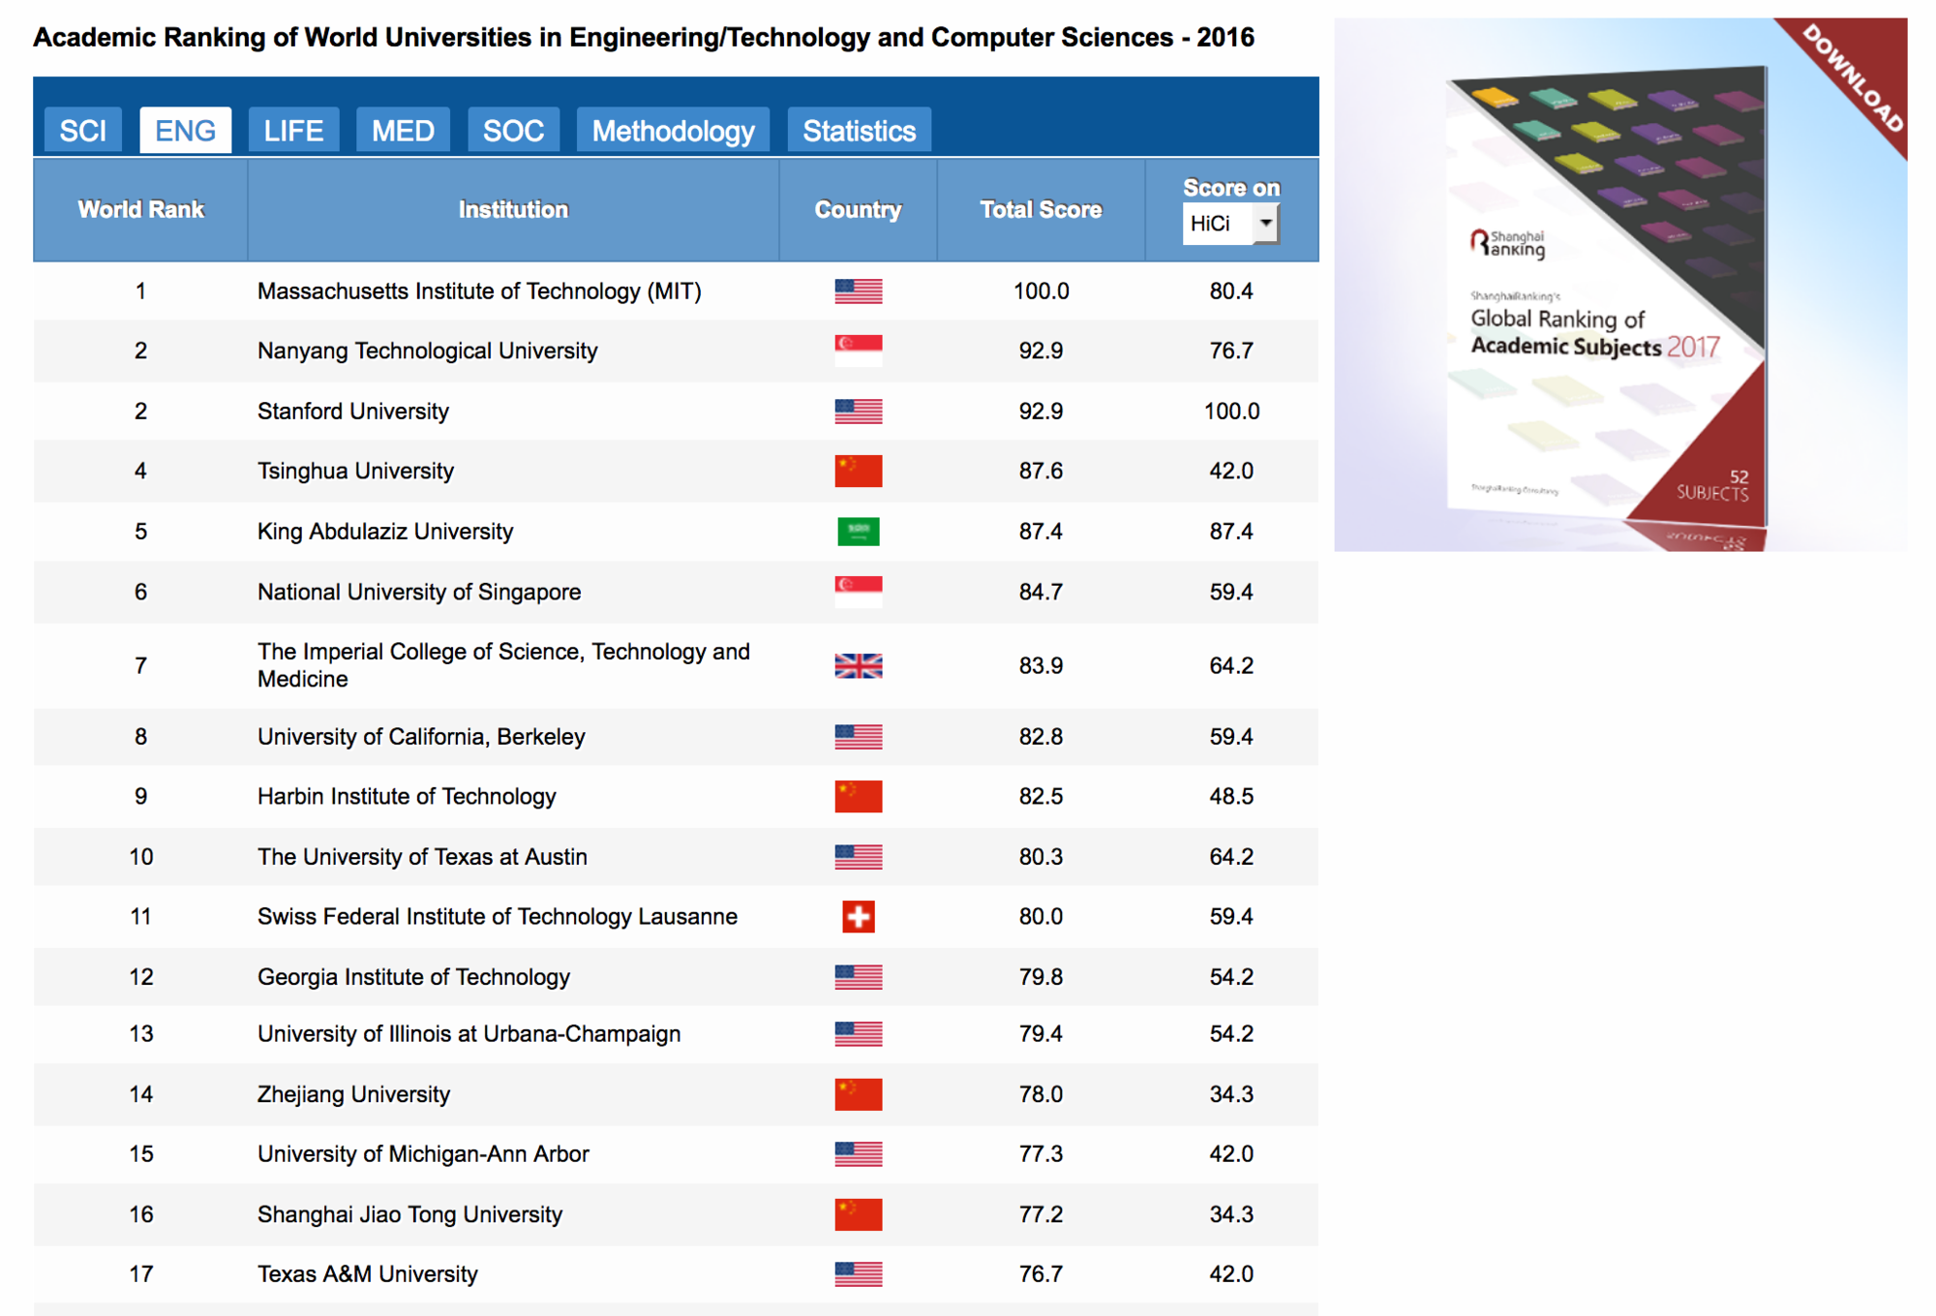Click MIT's total score 100.0
The height and width of the screenshot is (1316, 1936).
[x=1041, y=291]
